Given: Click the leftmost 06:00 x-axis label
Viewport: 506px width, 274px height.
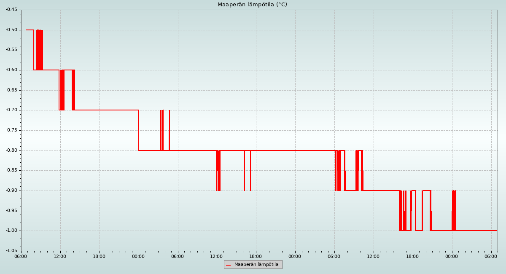Looking at the screenshot, I should [21, 256].
